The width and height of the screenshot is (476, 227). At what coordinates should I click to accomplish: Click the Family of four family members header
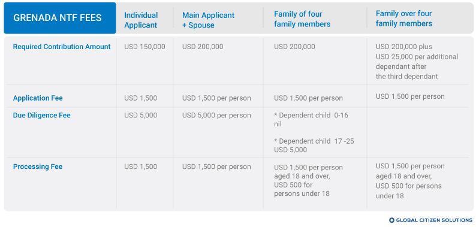tap(302, 19)
